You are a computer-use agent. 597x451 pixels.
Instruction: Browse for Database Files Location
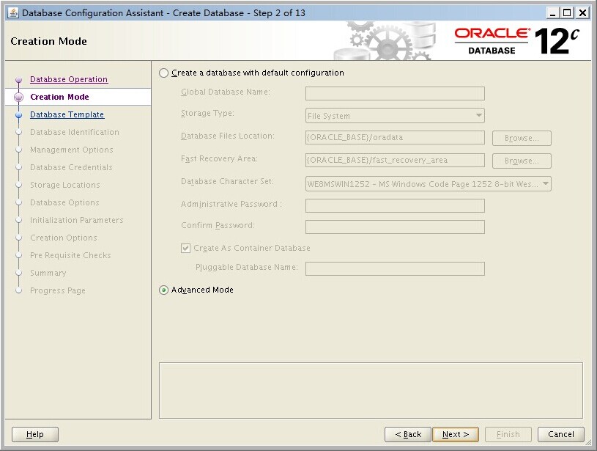522,138
